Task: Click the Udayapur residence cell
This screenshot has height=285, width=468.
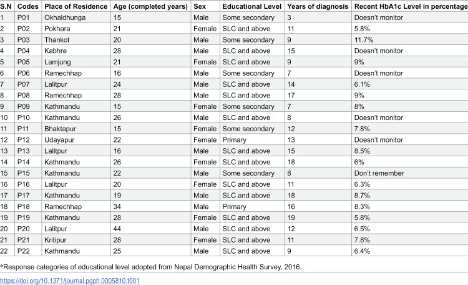Action: tap(59, 140)
